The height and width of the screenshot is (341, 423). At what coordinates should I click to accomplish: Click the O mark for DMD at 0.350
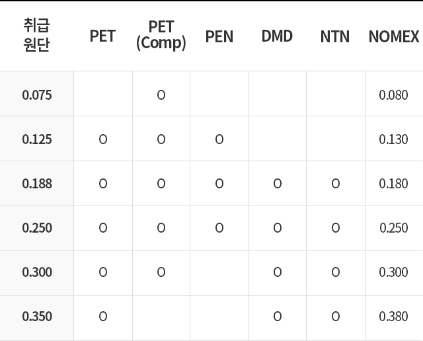[x=278, y=316]
